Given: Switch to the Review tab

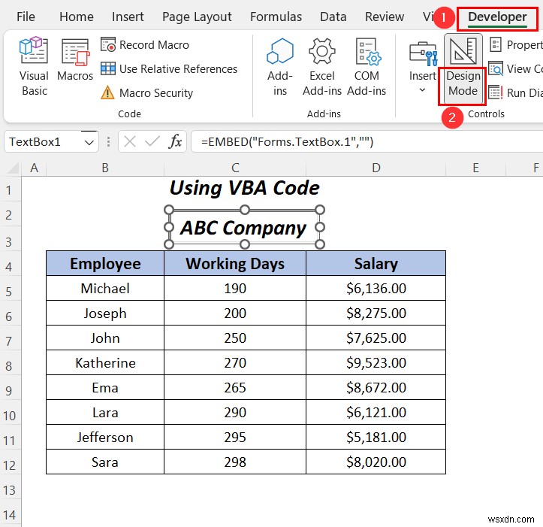Looking at the screenshot, I should tap(385, 17).
